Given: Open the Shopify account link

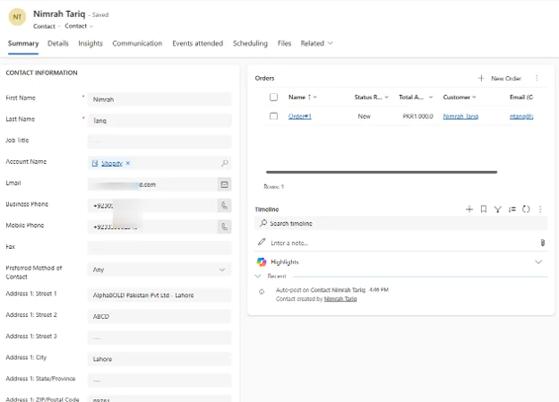Looking at the screenshot, I should coord(112,163).
